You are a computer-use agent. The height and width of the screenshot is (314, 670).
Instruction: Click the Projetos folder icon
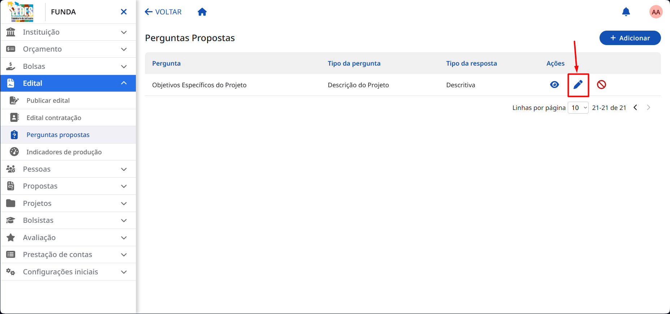pyautogui.click(x=11, y=203)
